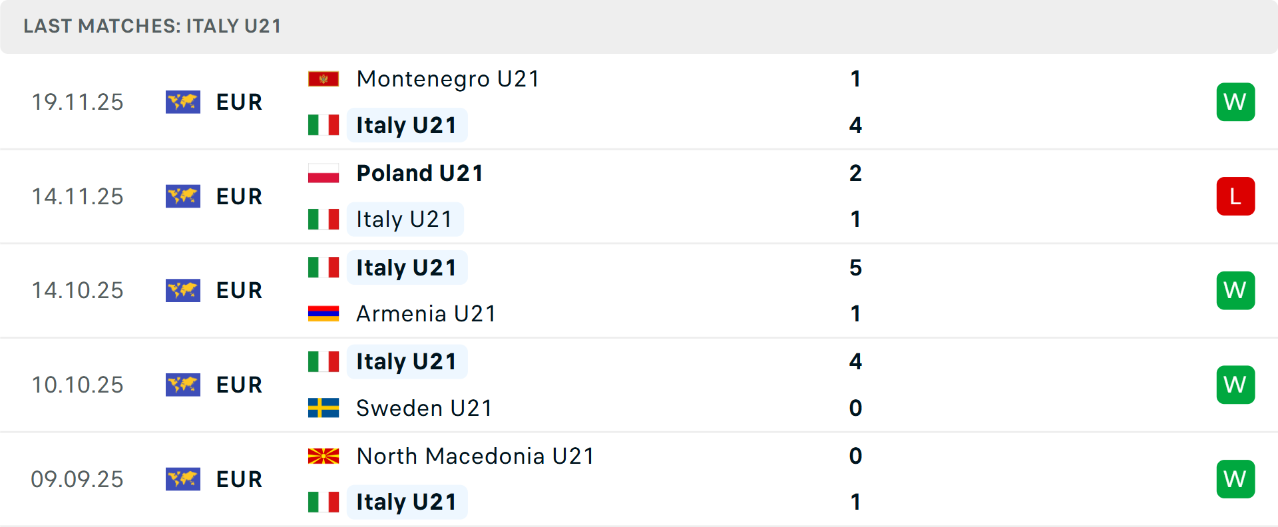Click the Montenegro flag icon
This screenshot has width=1278, height=527.
pos(323,78)
